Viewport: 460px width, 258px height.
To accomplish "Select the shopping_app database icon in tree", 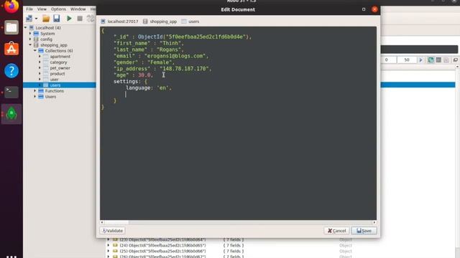I will click(36, 44).
